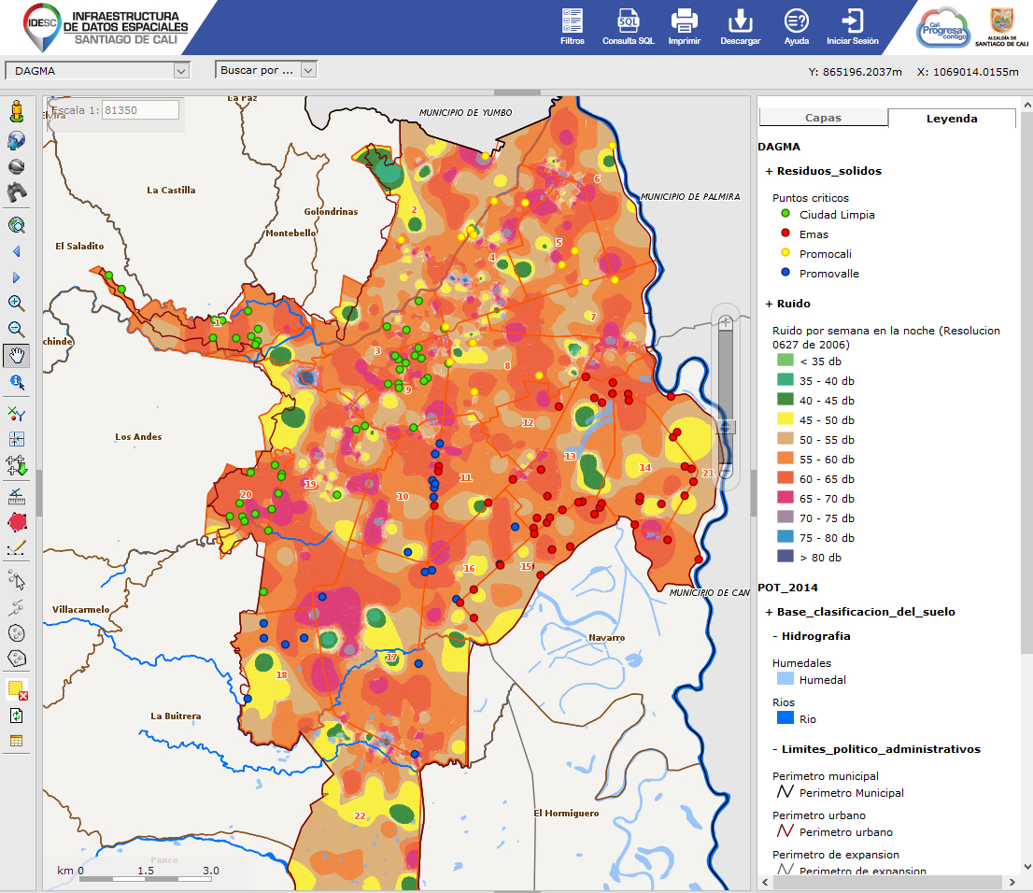
Task: Open the Consulta SQL tool
Action: click(628, 27)
